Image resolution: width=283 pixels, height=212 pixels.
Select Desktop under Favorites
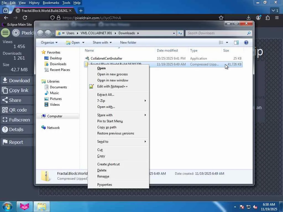point(56,58)
